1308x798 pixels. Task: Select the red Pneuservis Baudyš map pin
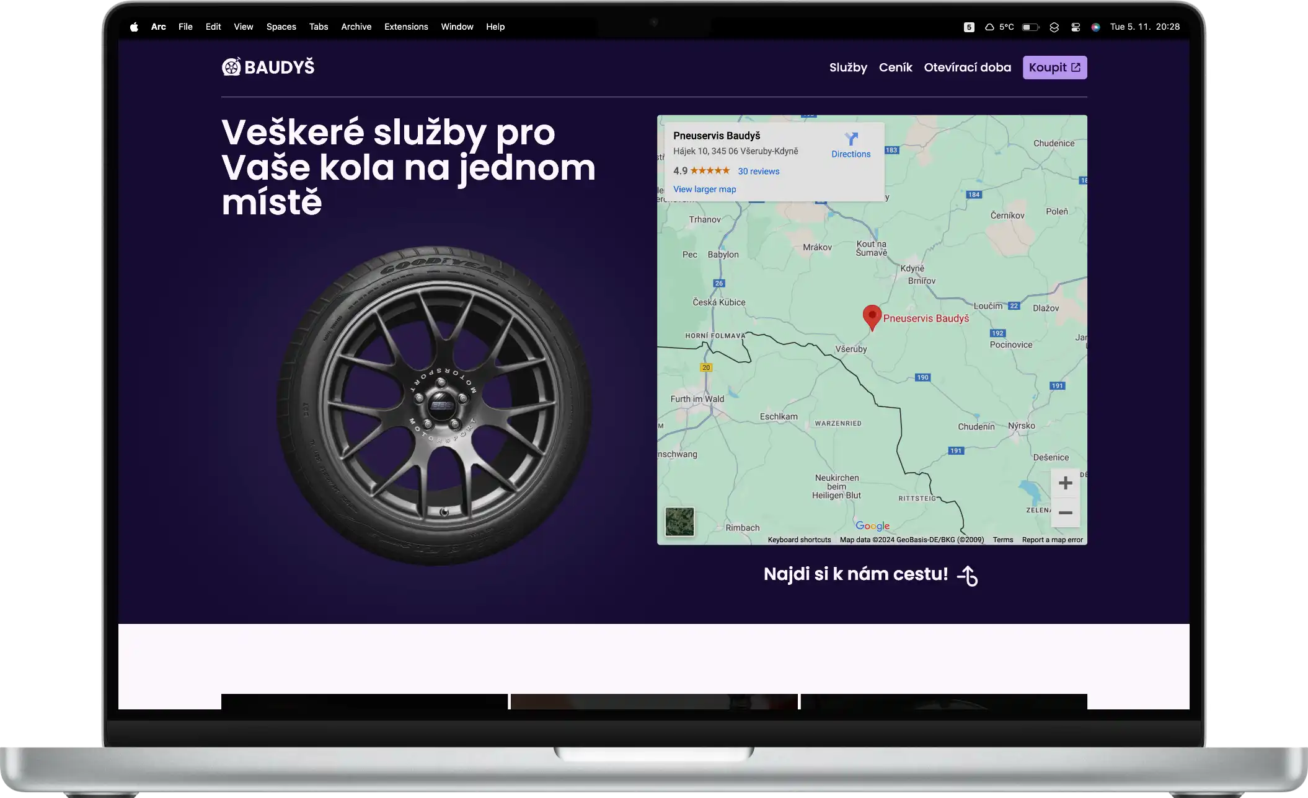click(x=872, y=317)
